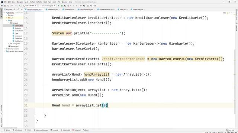238x133 pixels.
Task: Open the Code With Me dropdown
Action: tap(29, 6)
